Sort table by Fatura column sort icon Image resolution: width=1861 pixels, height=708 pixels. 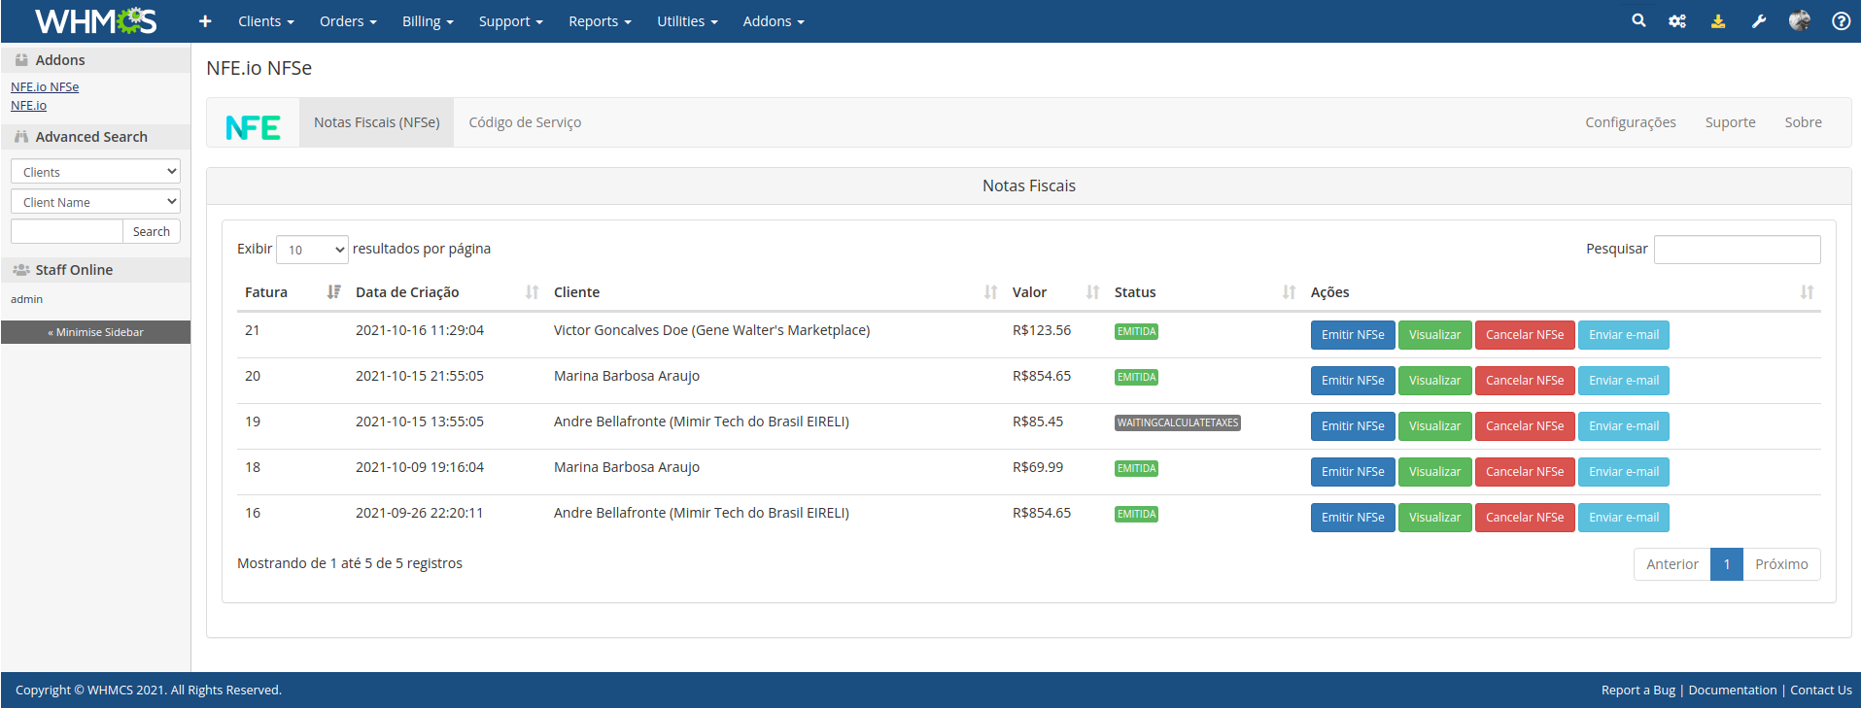(333, 292)
